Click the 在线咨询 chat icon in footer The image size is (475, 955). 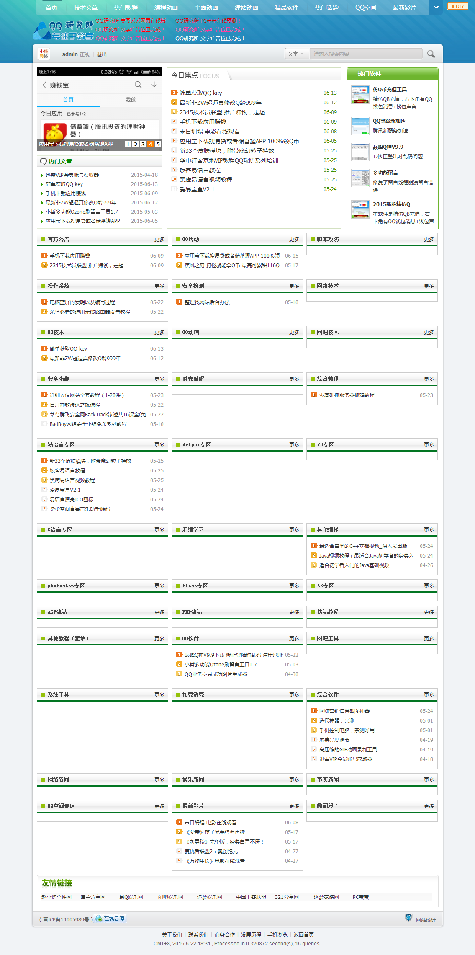(x=110, y=919)
